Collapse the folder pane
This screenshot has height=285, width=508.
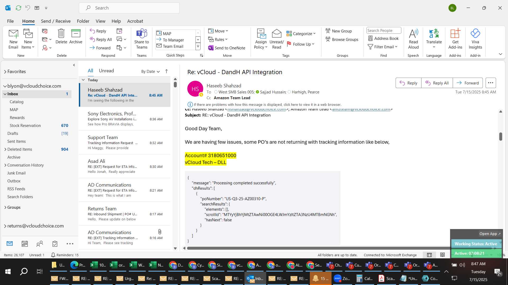click(74, 65)
